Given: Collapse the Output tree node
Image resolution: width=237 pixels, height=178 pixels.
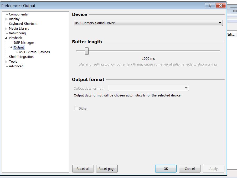Looking at the screenshot, I should (x=11, y=47).
